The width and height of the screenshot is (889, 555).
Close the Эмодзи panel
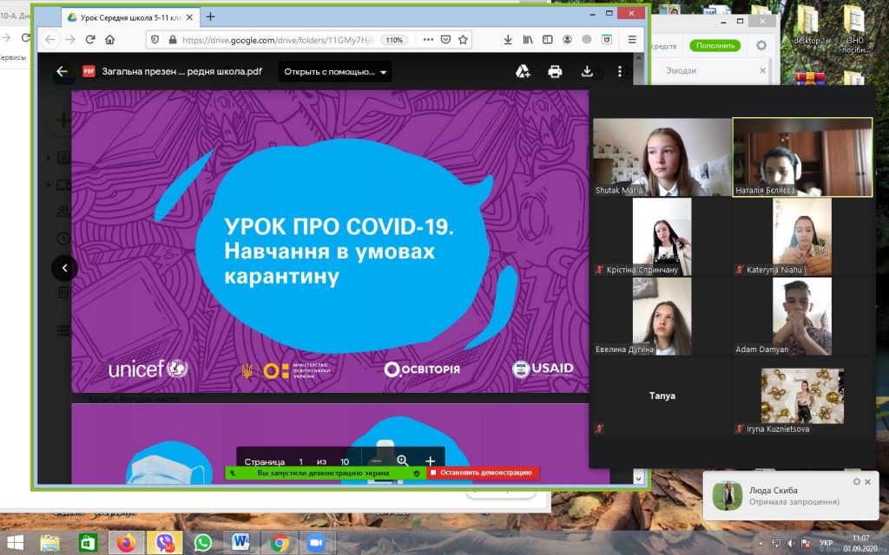(762, 71)
